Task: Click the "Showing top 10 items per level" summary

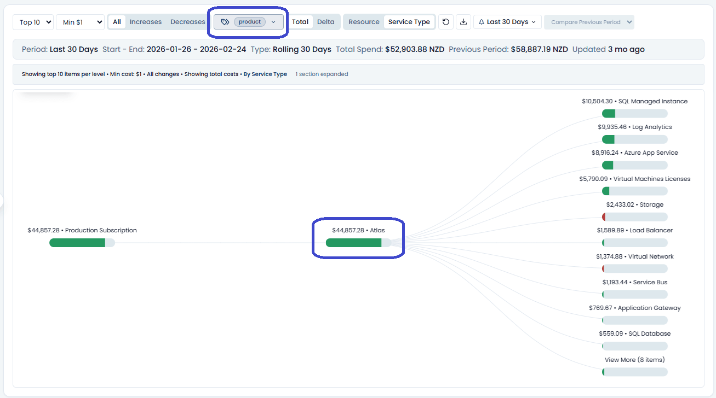Action: tap(63, 74)
